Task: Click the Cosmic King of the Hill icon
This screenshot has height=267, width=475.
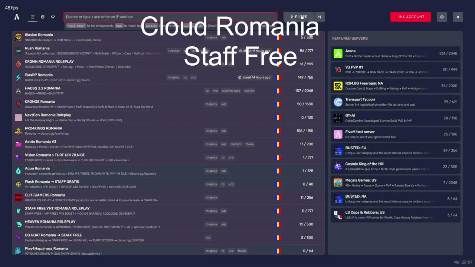Action: pyautogui.click(x=338, y=167)
